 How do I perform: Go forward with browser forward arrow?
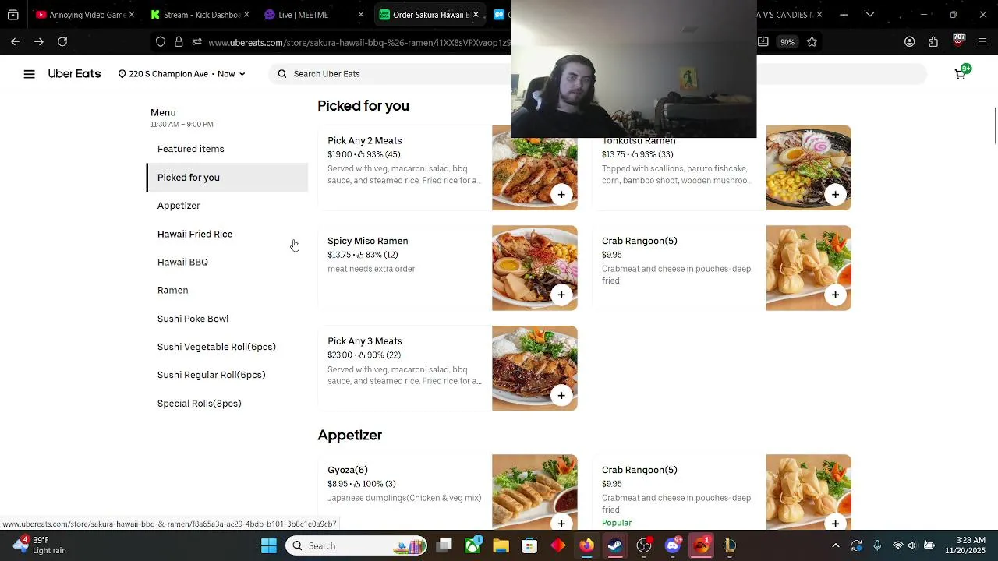click(x=38, y=42)
